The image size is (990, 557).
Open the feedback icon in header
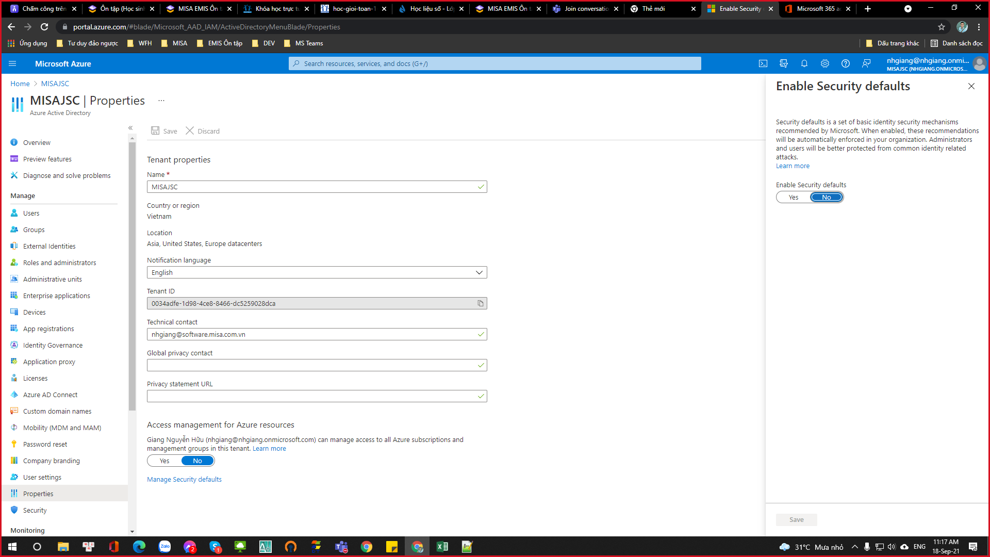pos(866,63)
